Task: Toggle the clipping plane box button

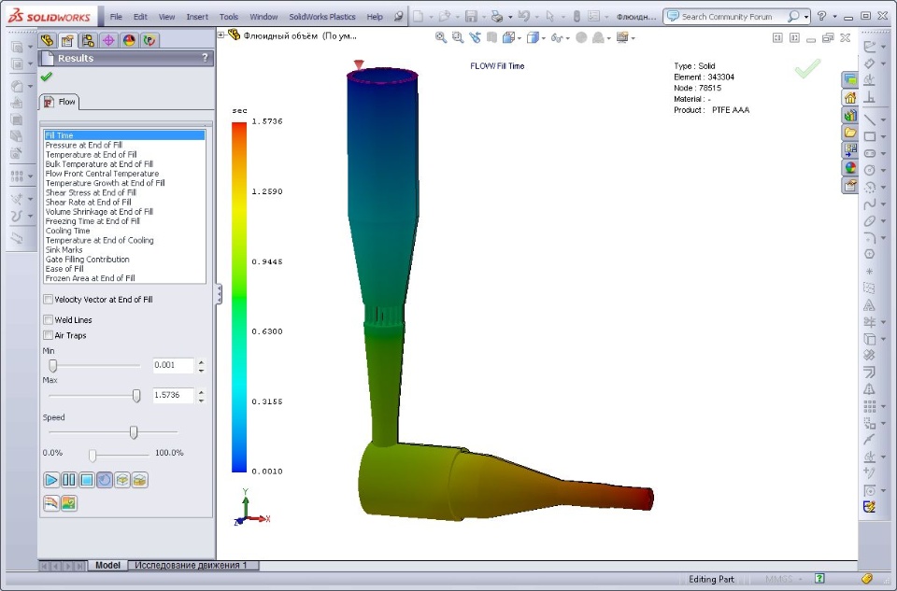Action: pos(121,480)
